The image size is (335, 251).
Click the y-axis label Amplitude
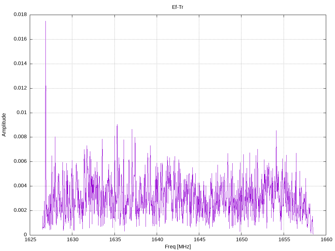coord(4,125)
